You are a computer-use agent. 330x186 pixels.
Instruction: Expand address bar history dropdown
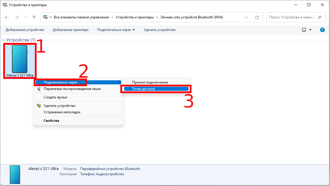click(x=246, y=17)
